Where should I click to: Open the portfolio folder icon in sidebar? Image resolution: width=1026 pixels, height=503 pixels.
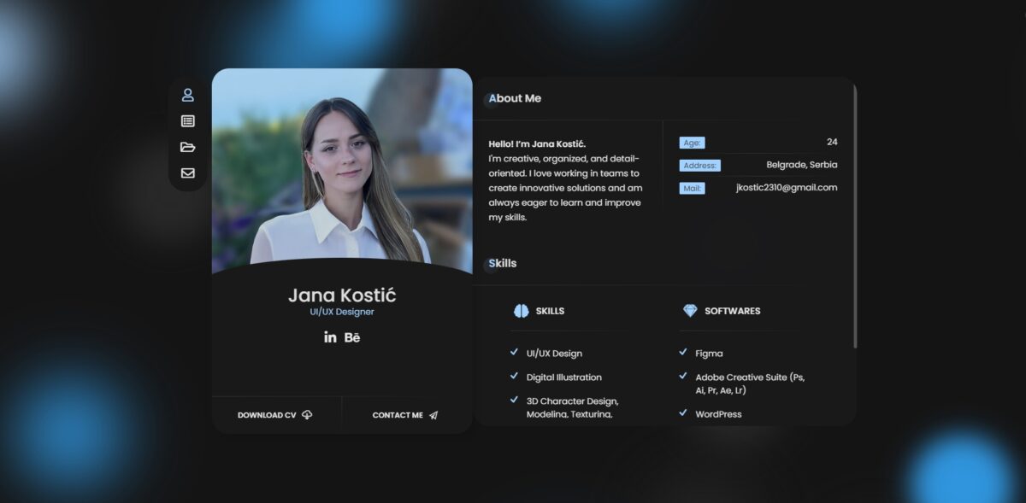[188, 147]
